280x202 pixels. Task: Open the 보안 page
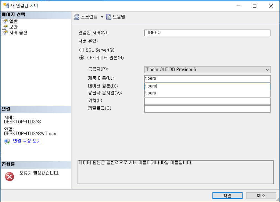[x=13, y=27]
